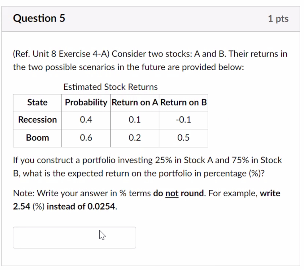
Task: Click the 0.1 Return on A cell
Action: pos(134,120)
